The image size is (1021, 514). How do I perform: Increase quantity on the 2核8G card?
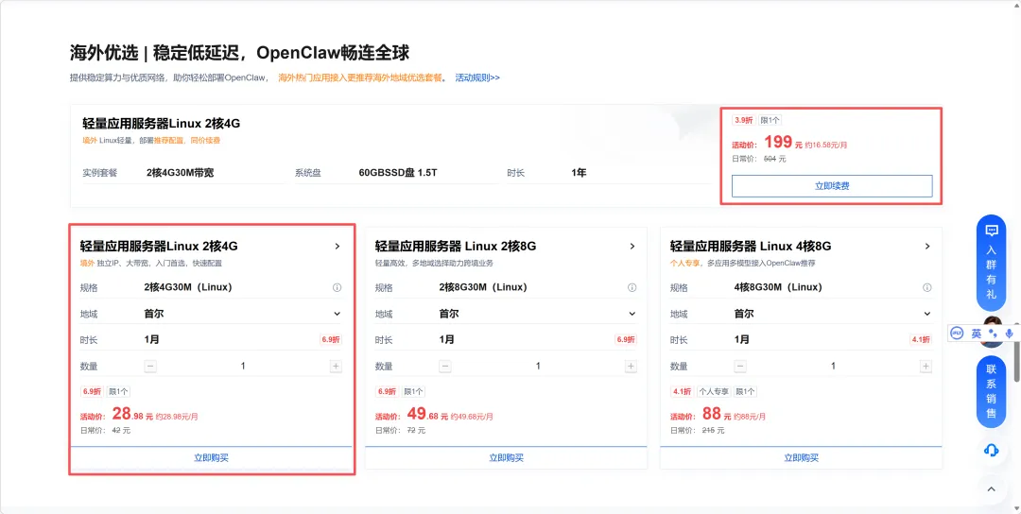pos(631,367)
